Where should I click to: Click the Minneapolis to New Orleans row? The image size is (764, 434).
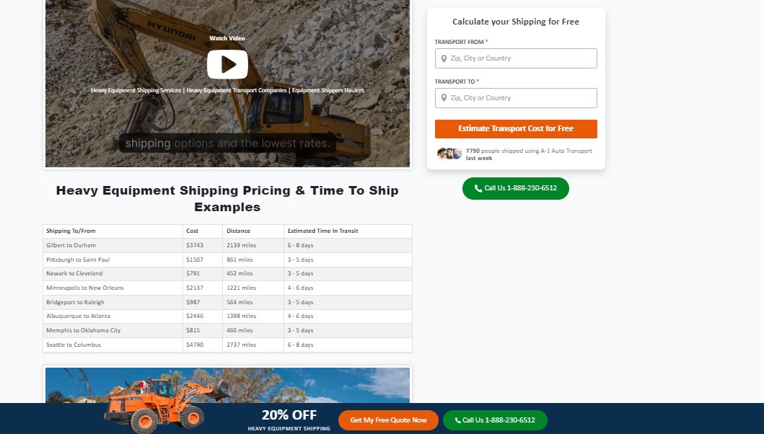pos(227,288)
